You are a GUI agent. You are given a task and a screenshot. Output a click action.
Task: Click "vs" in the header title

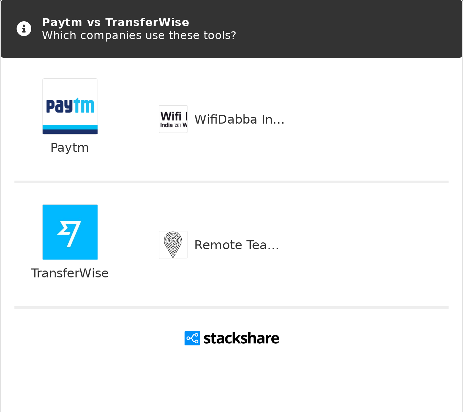click(x=94, y=22)
